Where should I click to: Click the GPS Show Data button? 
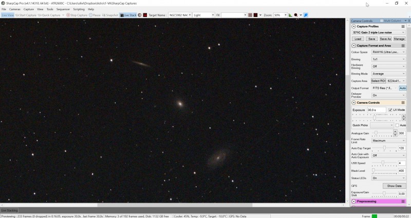click(394, 186)
